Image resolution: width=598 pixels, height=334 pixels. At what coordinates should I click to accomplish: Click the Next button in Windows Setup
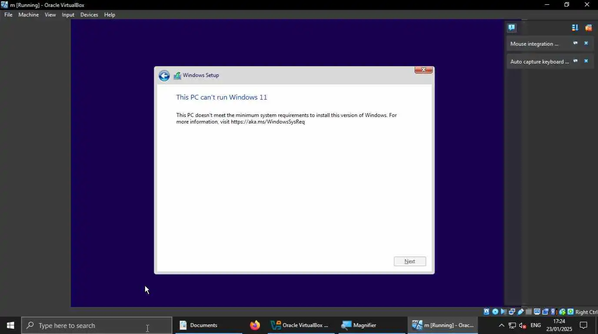tap(410, 261)
